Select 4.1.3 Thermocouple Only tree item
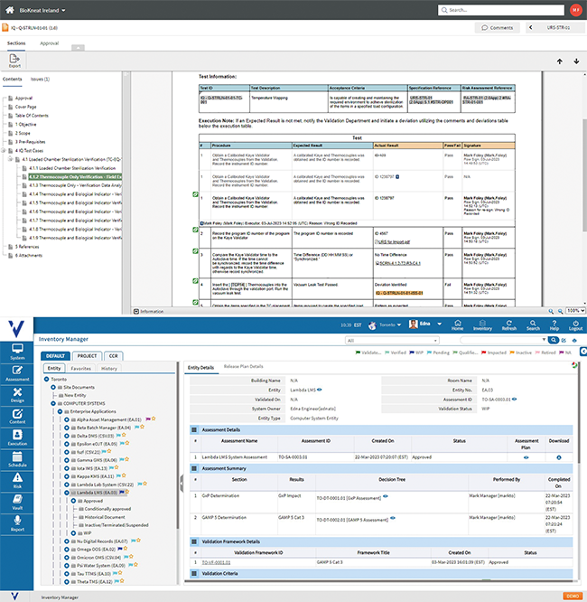The height and width of the screenshot is (602, 587). (76, 185)
